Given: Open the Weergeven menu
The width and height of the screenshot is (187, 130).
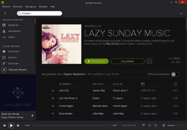Looking at the screenshot, I should pyautogui.click(x=31, y=6).
